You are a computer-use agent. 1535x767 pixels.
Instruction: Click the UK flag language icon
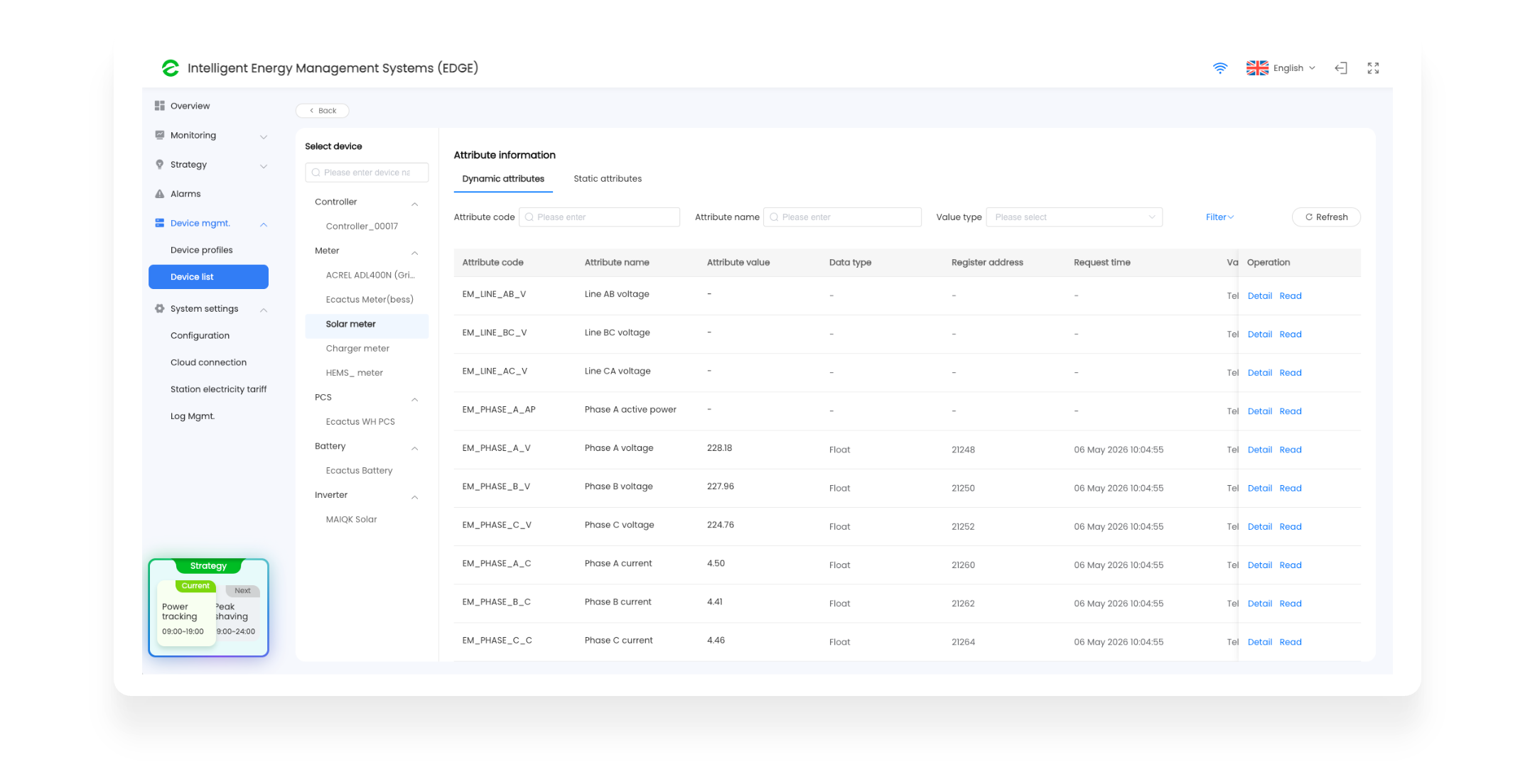click(x=1257, y=68)
